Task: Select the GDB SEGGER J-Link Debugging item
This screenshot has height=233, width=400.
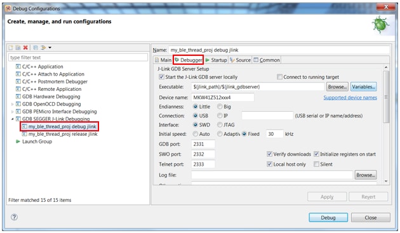Action: (56, 119)
